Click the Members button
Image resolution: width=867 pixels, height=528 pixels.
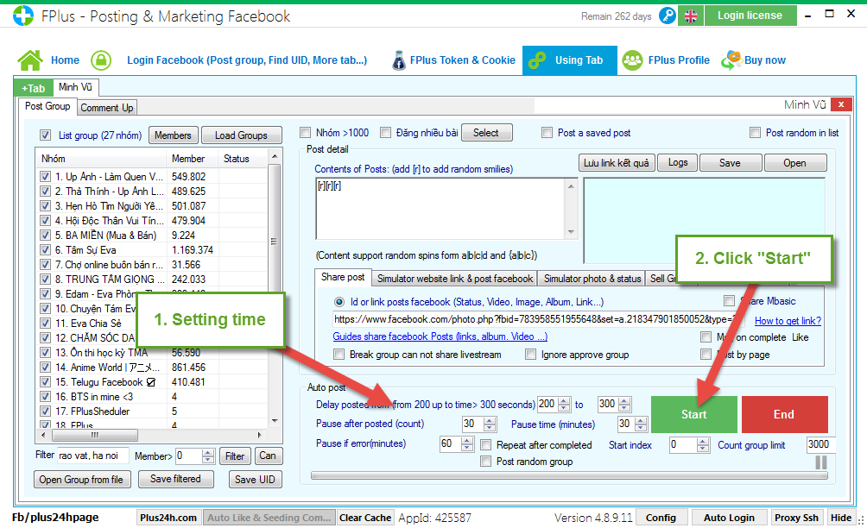173,135
